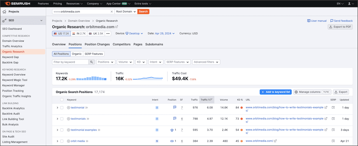Viewport: 358px width, 146px height.
Task: View SERP snapshot for testimonial examples row
Action: click(x=333, y=130)
